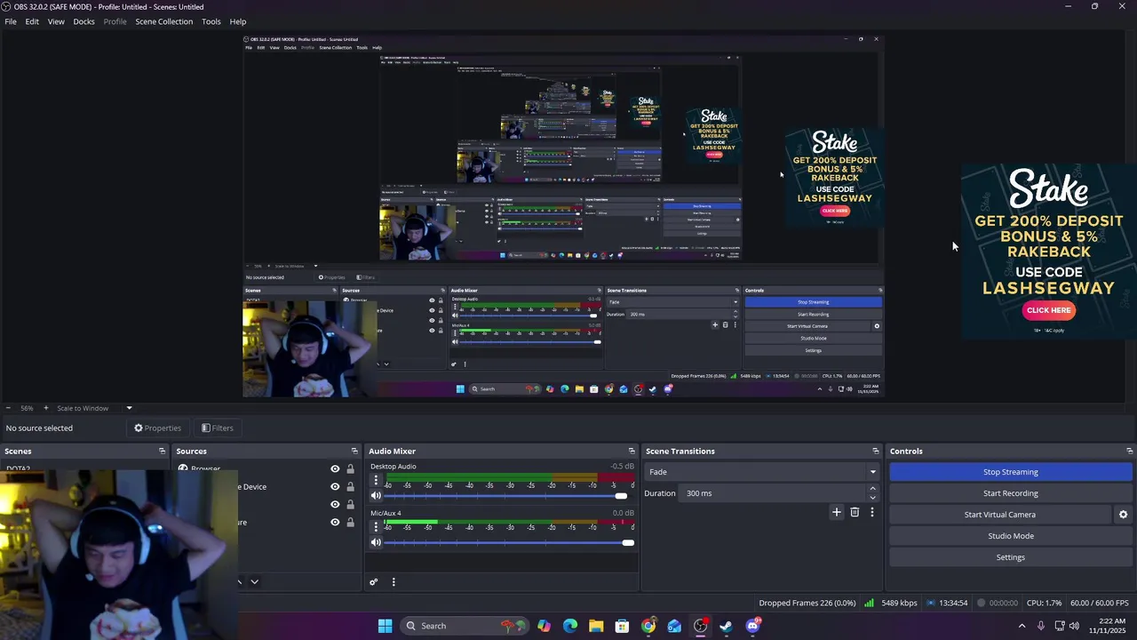1137x640 pixels.
Task: Zoom in preview with plus icon
Action: (46, 408)
